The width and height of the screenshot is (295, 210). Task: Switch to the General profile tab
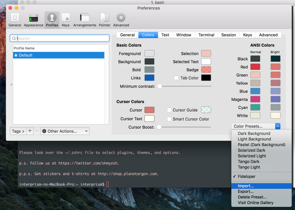[127, 35]
